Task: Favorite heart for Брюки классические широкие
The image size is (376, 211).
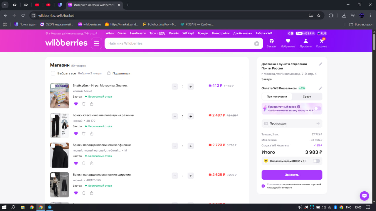Action: 76,193
